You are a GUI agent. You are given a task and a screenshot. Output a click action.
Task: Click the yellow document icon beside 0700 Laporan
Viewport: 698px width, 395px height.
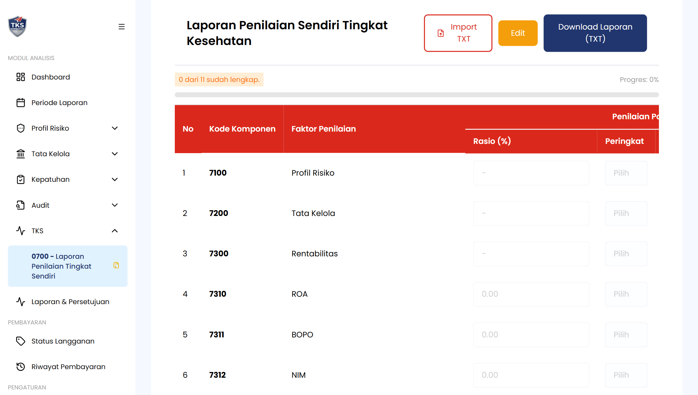click(x=116, y=265)
